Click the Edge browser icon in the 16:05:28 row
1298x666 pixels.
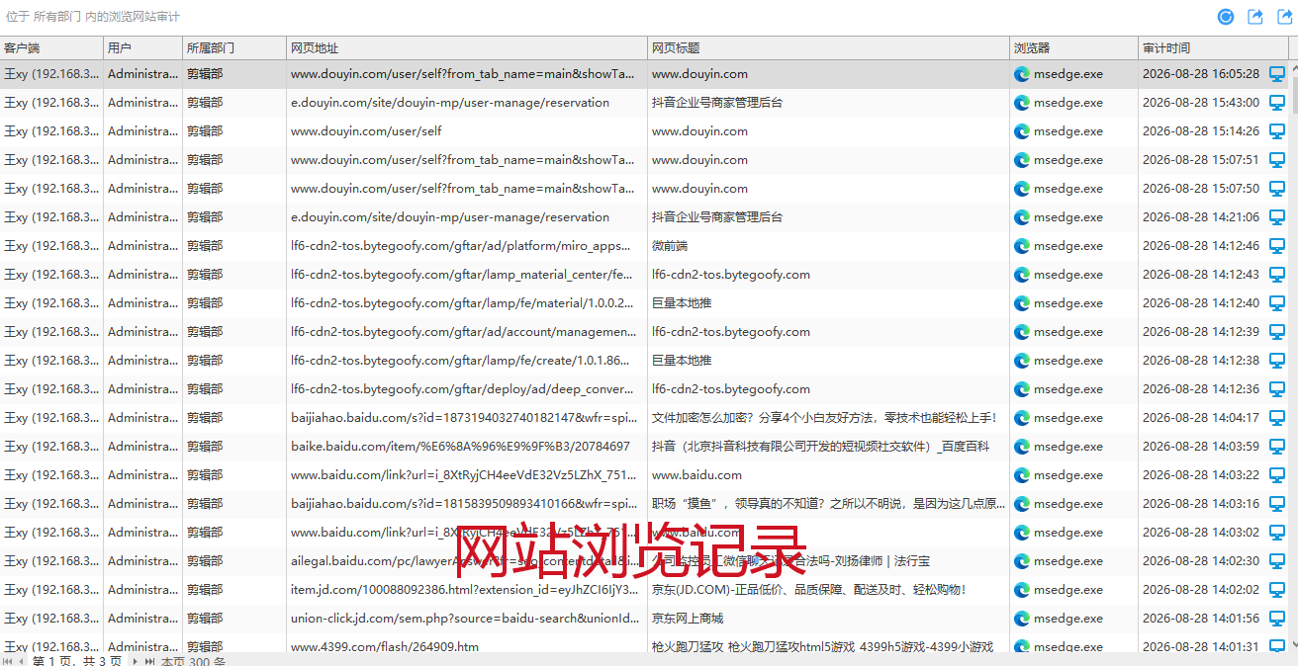[x=1022, y=74]
